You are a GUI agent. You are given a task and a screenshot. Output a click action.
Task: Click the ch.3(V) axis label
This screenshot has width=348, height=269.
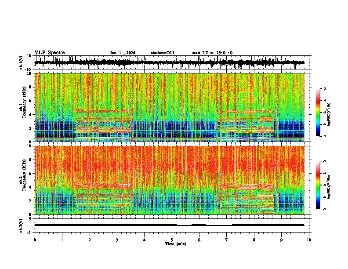click(21, 225)
